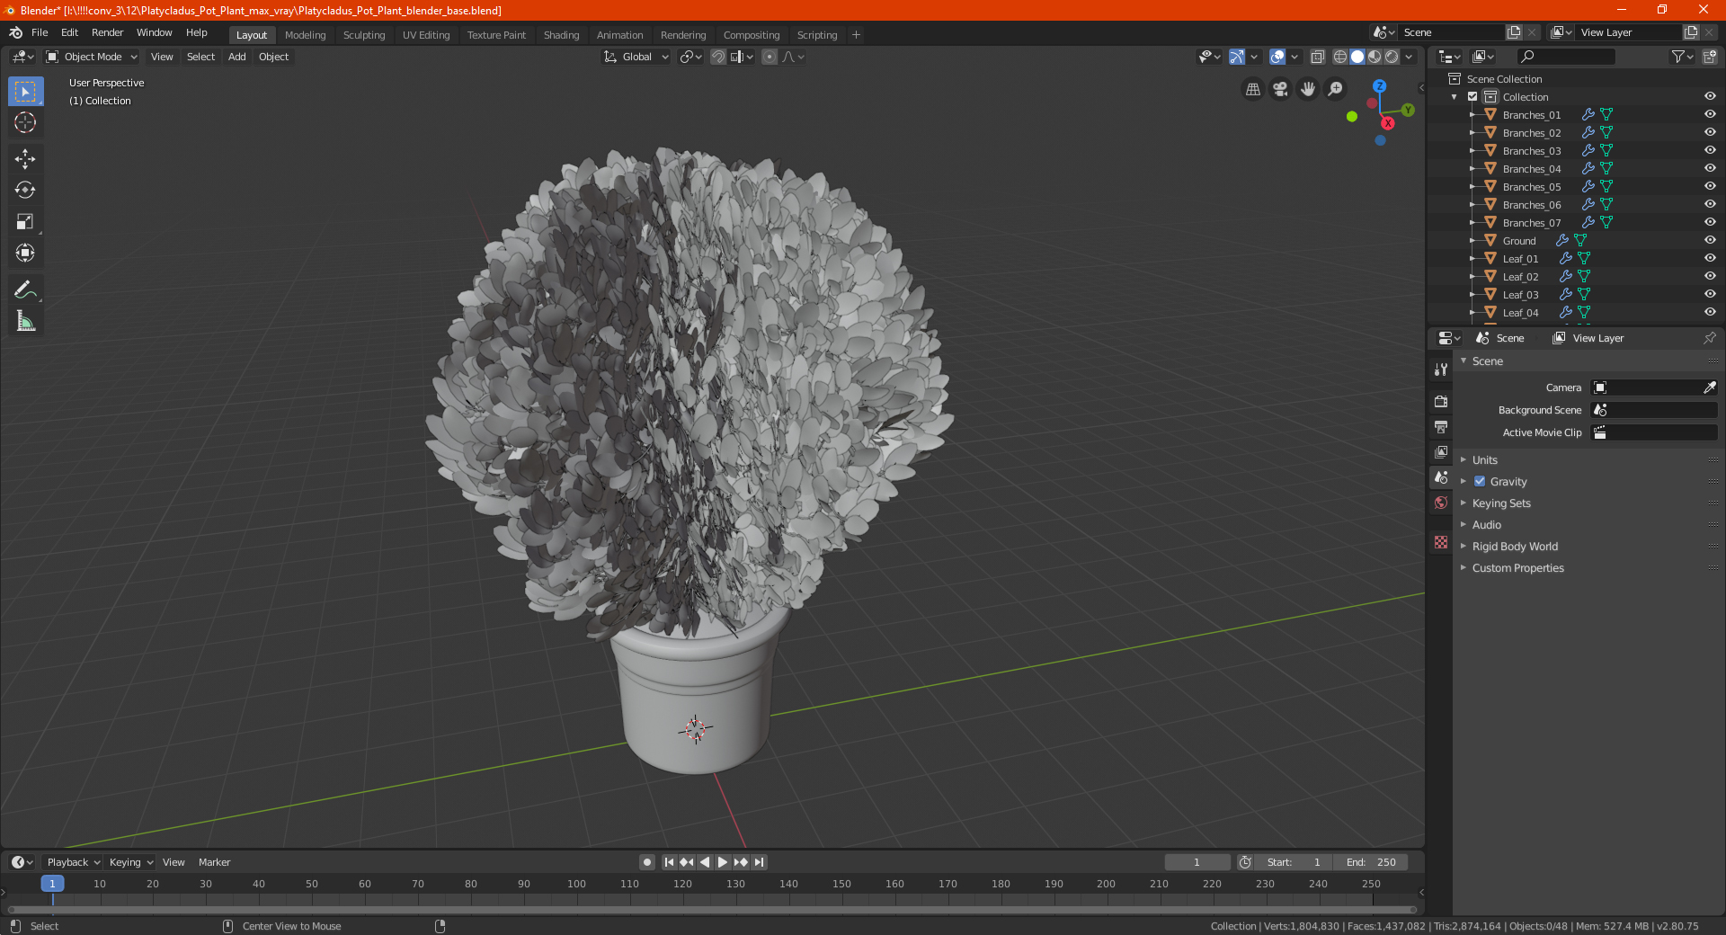1726x935 pixels.
Task: Click the Z axis on the navigation gizmo
Action: pos(1379,86)
